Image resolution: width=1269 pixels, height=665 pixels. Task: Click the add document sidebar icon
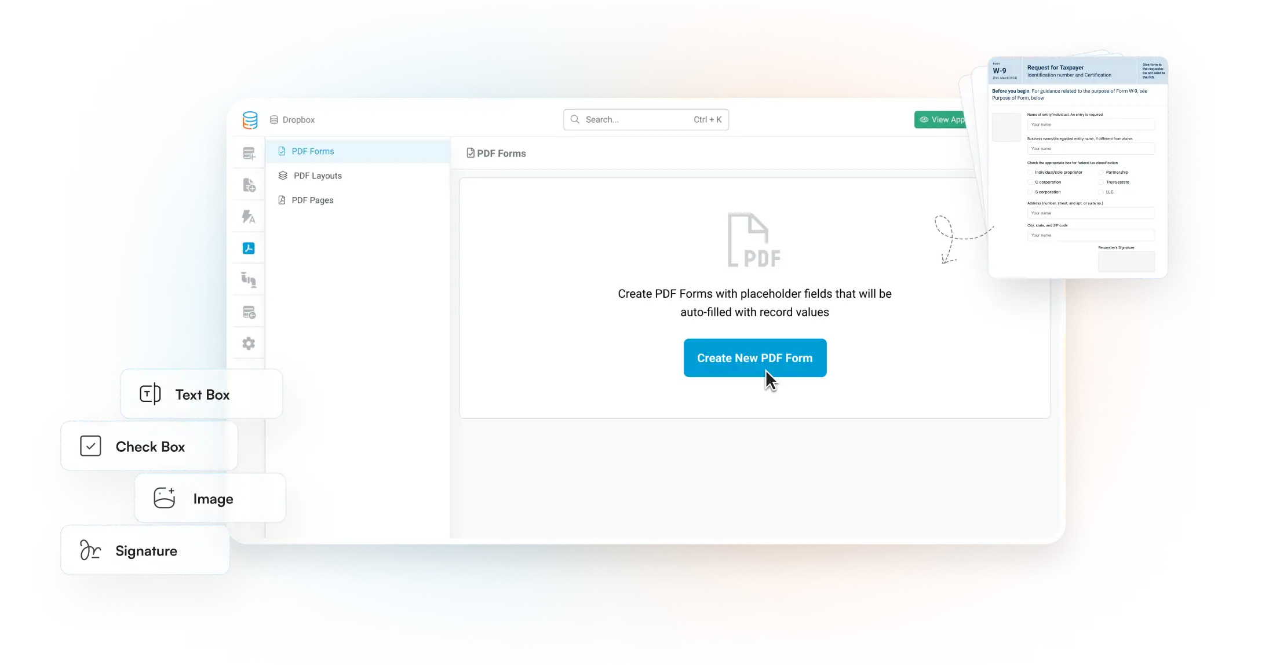tap(249, 185)
